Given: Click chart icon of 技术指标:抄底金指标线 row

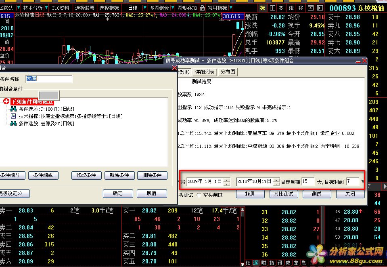Looking at the screenshot, I should pos(13,116).
